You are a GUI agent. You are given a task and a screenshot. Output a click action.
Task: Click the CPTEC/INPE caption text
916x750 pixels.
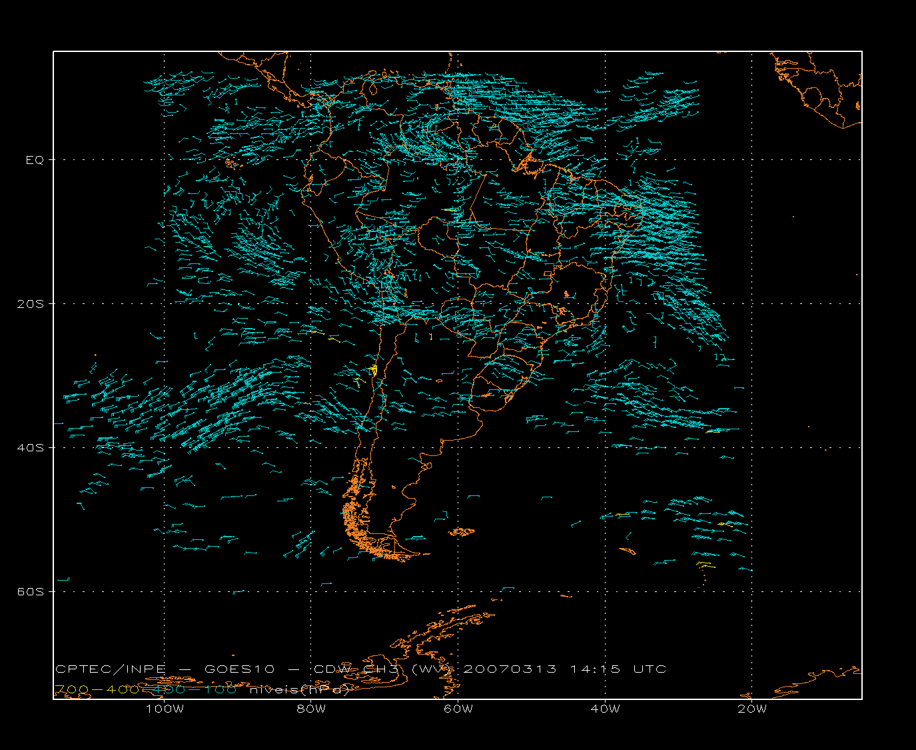pos(111,669)
